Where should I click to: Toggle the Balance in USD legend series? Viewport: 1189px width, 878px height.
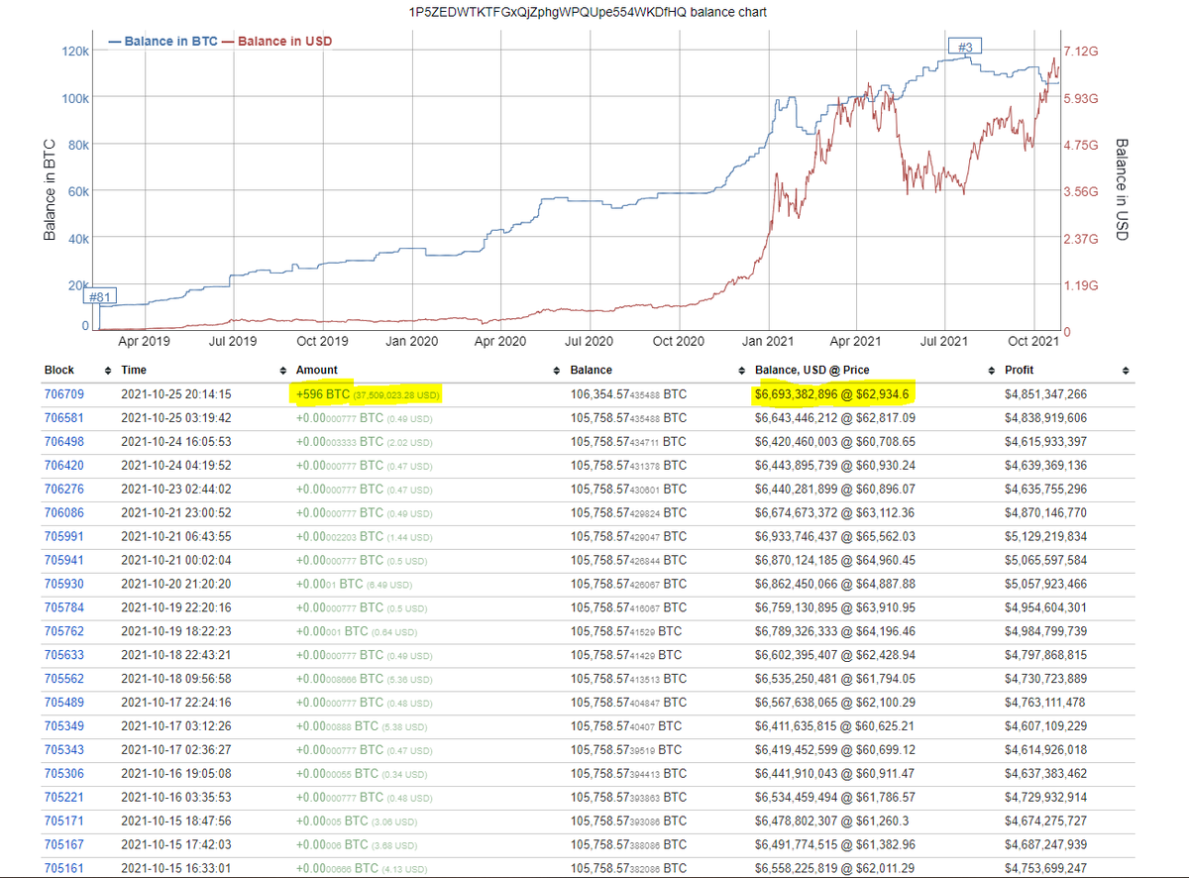[279, 42]
